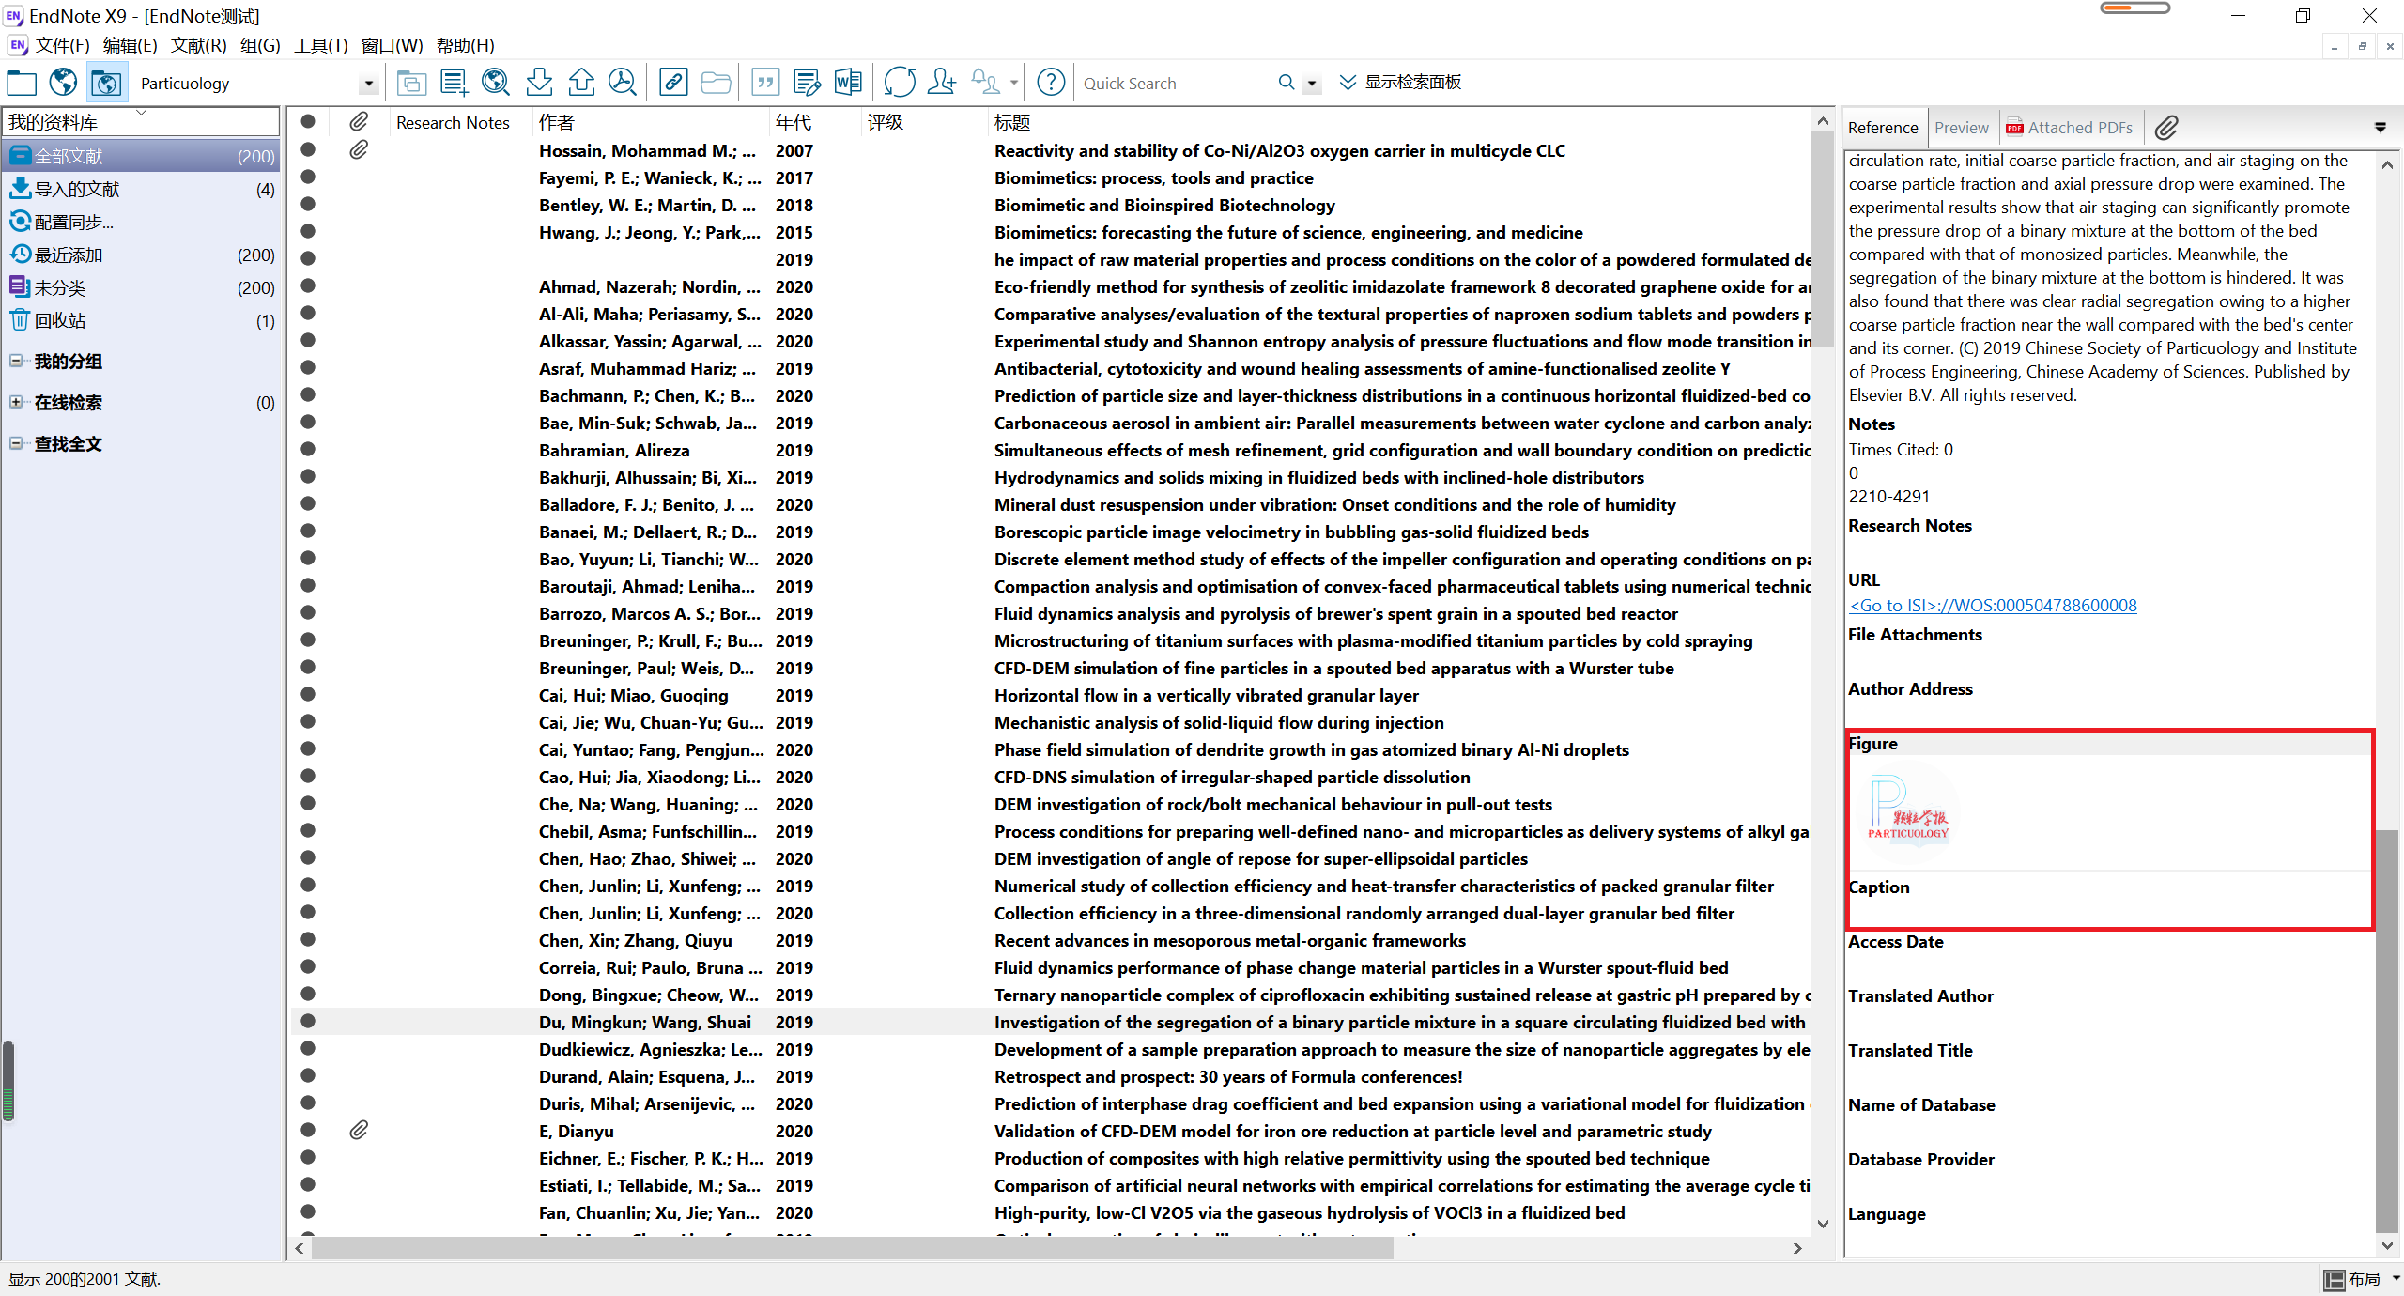Expand the 在线检索 online search group
The height and width of the screenshot is (1296, 2404).
[x=16, y=402]
